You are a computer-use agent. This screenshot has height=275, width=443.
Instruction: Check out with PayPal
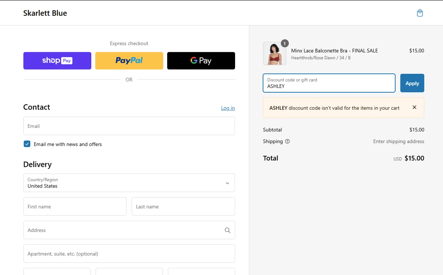point(129,61)
